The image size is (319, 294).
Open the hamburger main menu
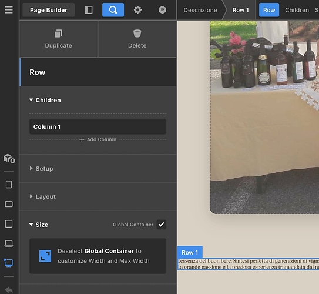[9, 10]
